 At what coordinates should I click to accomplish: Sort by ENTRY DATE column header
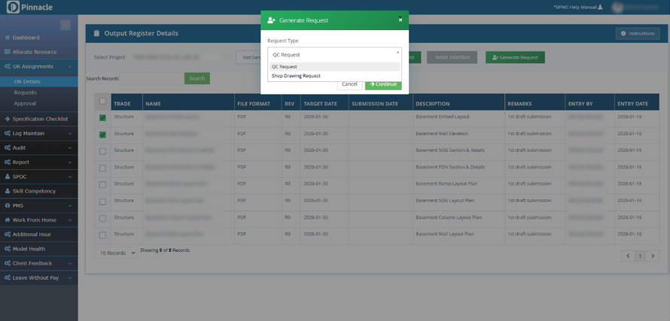click(x=632, y=104)
